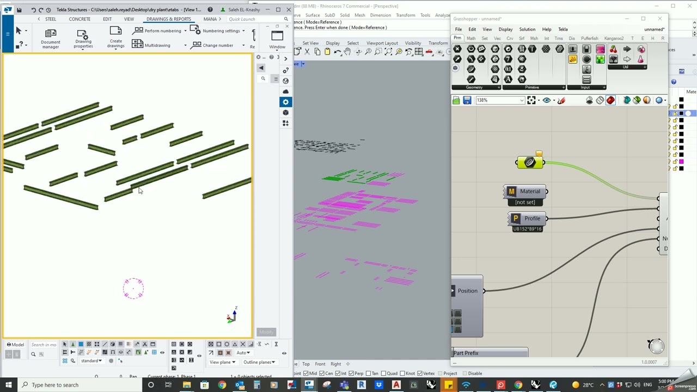The height and width of the screenshot is (392, 697).
Task: Click the Tekla side pane settings gear
Action: click(x=285, y=102)
